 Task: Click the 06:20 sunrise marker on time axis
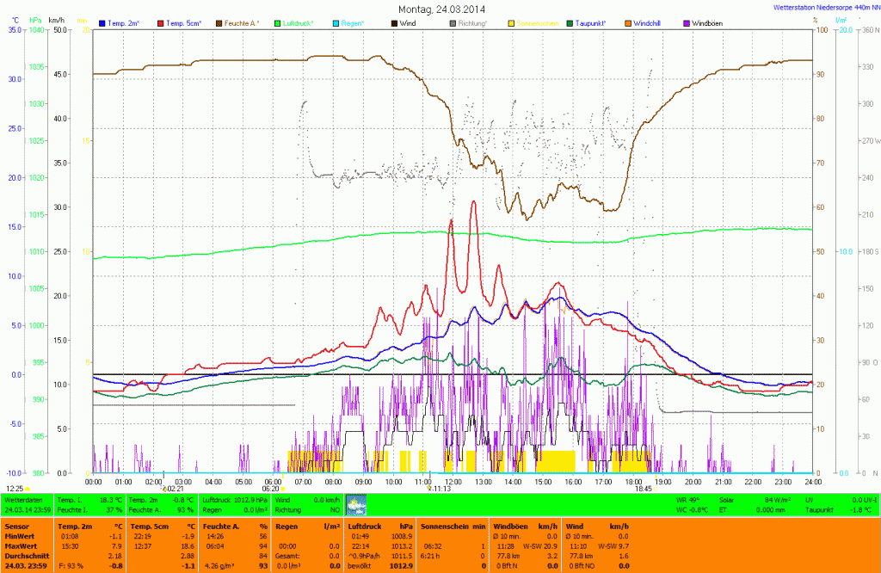point(272,488)
